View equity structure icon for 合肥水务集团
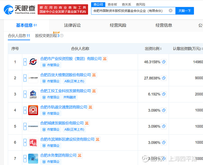This screenshot has width=203, height=165. coord(79,155)
